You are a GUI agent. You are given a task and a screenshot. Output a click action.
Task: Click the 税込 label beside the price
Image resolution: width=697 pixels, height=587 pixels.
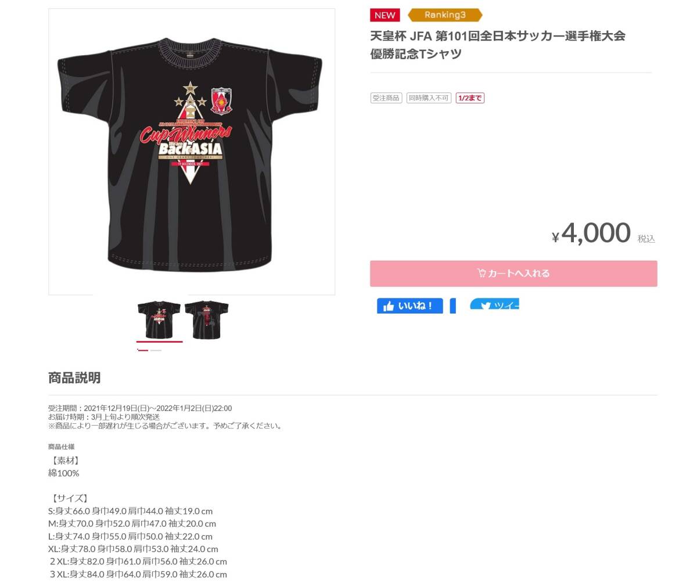tap(646, 239)
